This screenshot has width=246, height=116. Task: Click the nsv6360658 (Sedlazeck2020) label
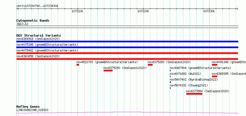pyautogui.click(x=38, y=56)
